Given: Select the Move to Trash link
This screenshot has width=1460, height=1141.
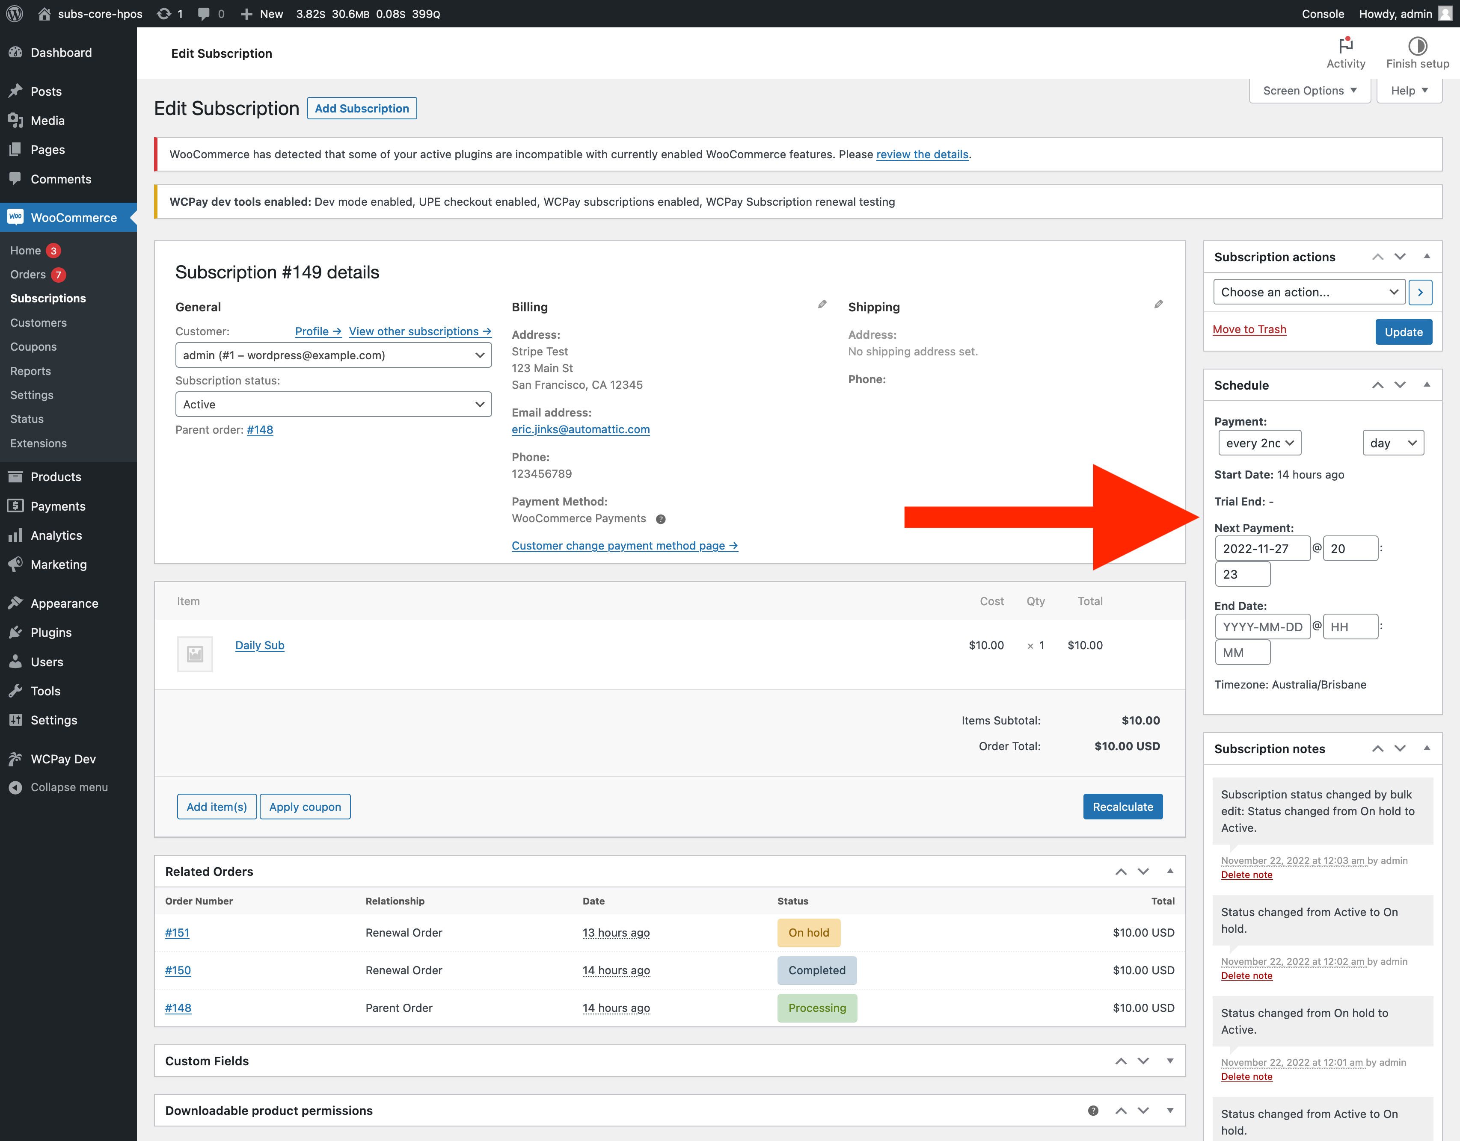Looking at the screenshot, I should (1249, 329).
